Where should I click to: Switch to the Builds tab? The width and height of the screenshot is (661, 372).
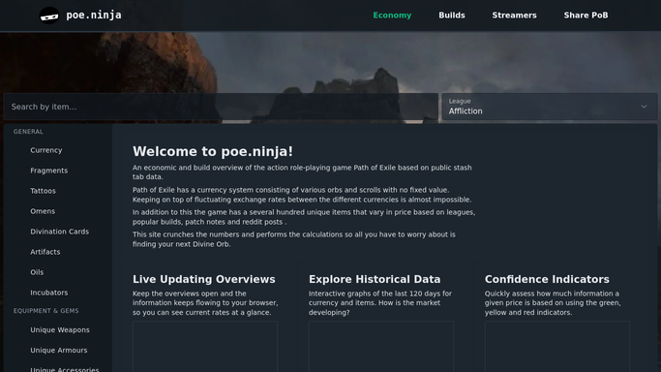[452, 15]
